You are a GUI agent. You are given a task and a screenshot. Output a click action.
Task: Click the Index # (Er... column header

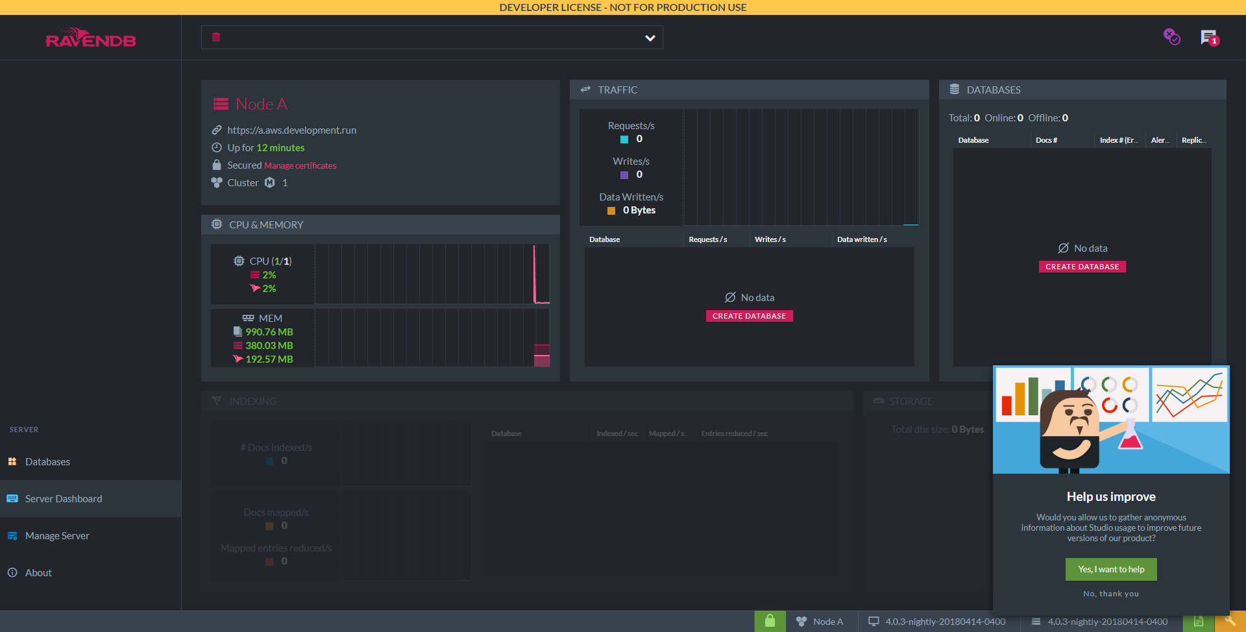1119,140
